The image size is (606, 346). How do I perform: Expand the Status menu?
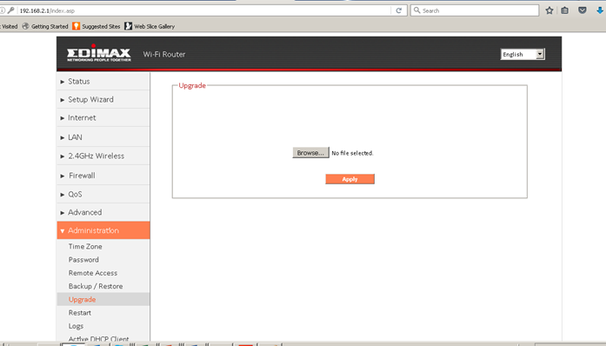pos(103,81)
